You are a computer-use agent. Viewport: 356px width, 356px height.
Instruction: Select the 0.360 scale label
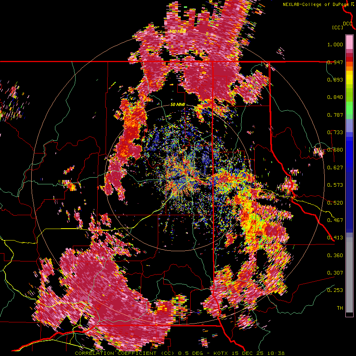coord(335,256)
